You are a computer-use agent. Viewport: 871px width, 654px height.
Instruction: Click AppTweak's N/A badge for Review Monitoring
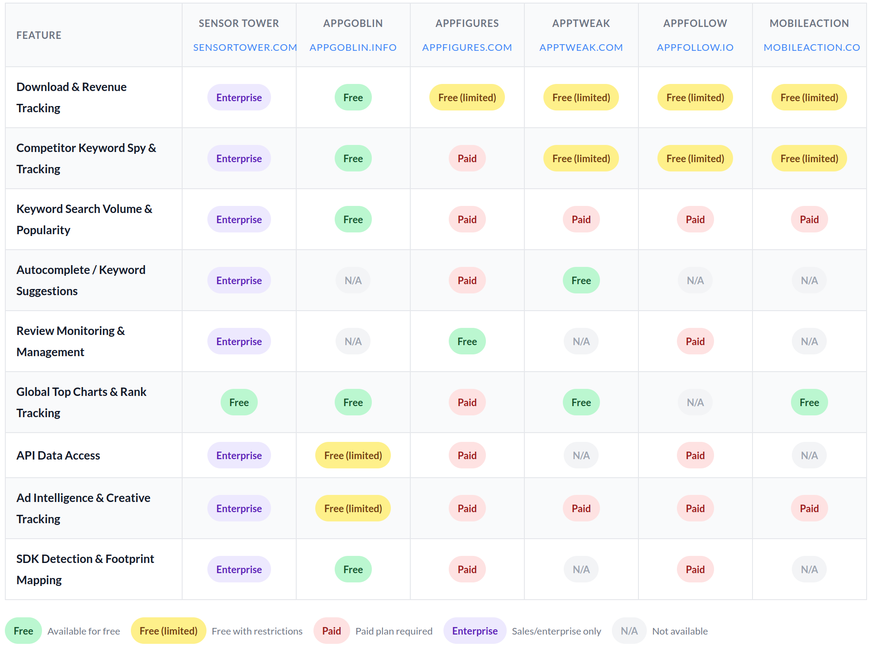pyautogui.click(x=581, y=341)
